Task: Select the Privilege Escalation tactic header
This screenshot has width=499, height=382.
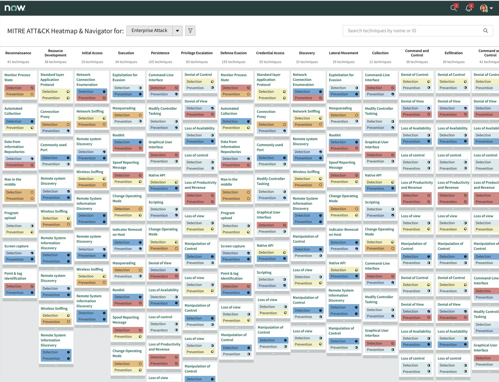Action: pos(197,53)
